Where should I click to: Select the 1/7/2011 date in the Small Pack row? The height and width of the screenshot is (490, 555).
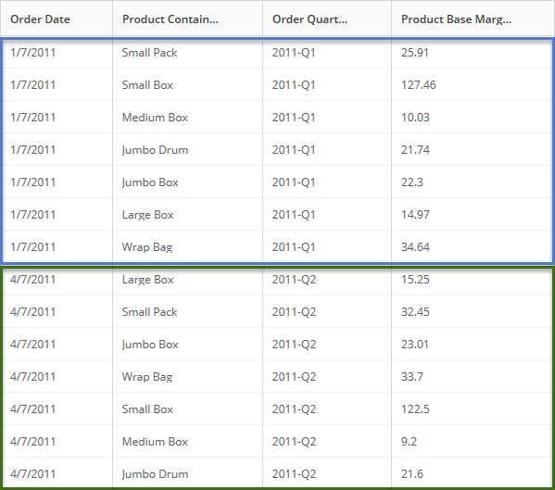coord(33,53)
